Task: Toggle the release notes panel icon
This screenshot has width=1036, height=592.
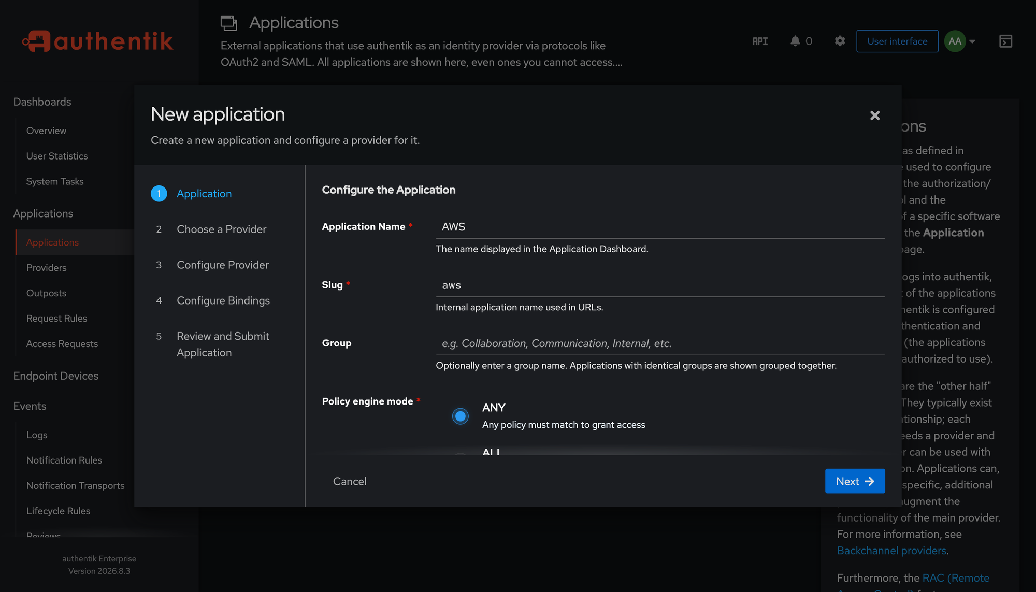Action: click(x=1005, y=41)
